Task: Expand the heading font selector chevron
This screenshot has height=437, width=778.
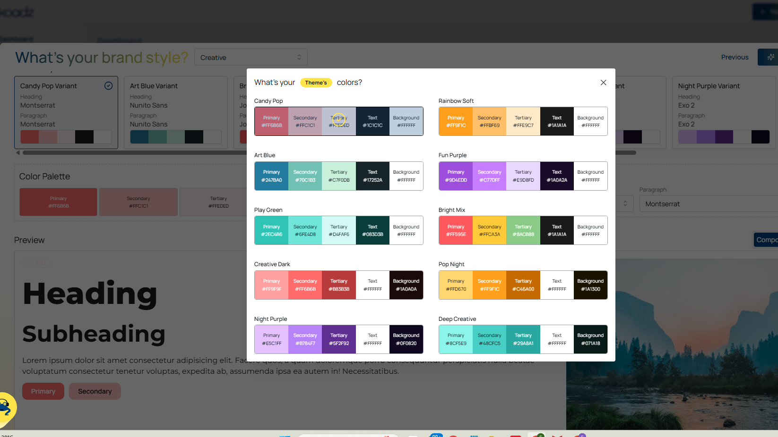Action: click(x=625, y=204)
